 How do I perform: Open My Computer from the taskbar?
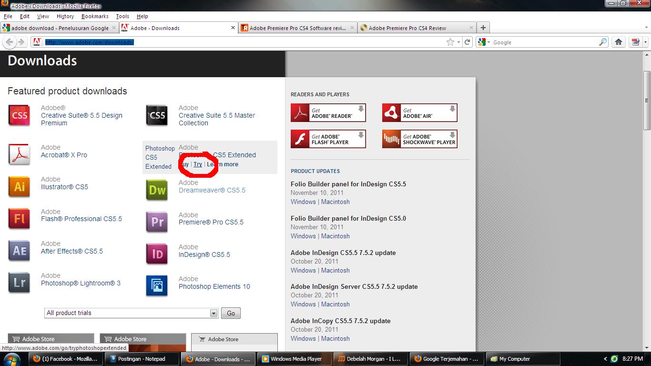(524, 359)
